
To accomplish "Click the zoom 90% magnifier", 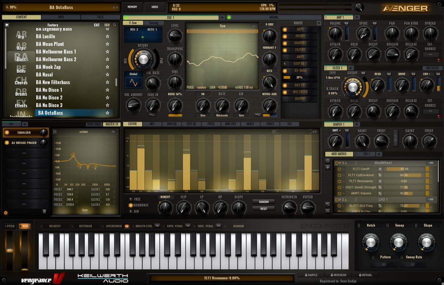I will 7,7.
